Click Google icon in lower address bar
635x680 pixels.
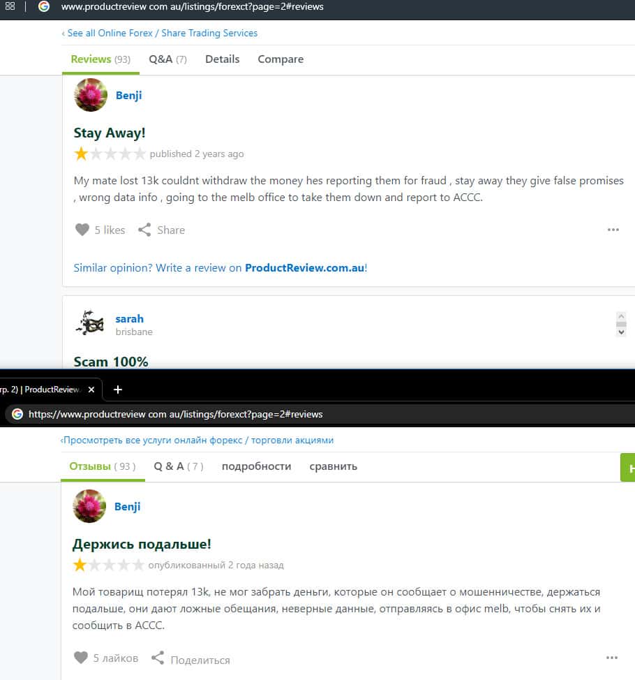(17, 414)
